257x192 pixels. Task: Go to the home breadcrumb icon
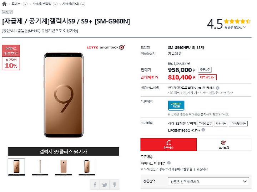[x=4, y=4]
